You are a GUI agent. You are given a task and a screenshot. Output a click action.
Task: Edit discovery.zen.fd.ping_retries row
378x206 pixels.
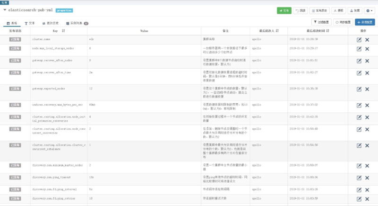(359, 199)
